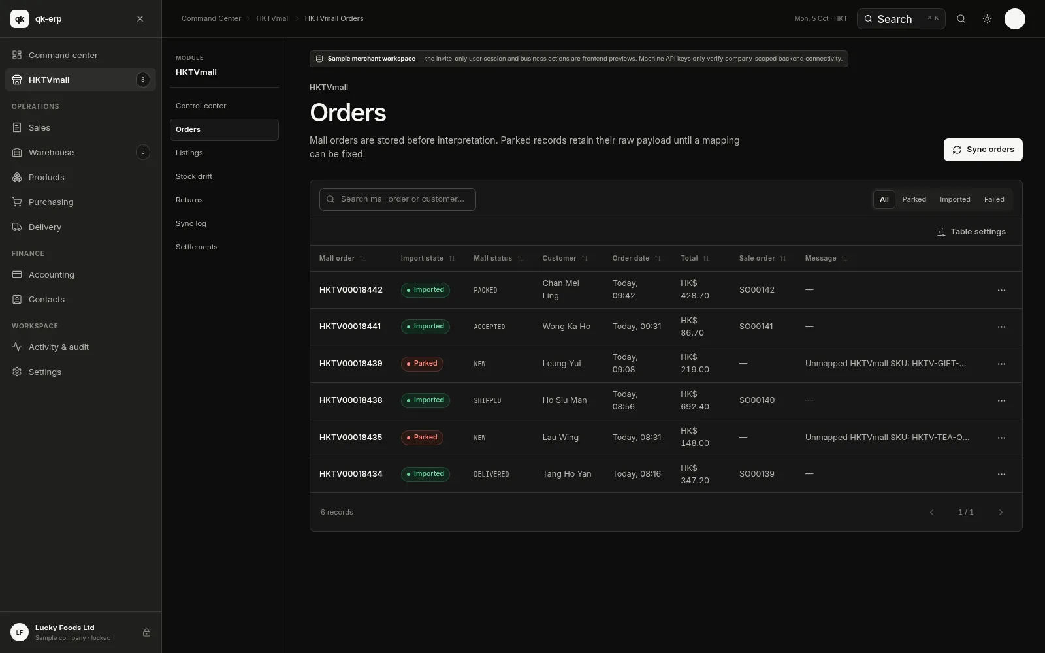Open row actions for order HKTV00018439
Viewport: 1045px width, 653px height.
(x=1001, y=364)
